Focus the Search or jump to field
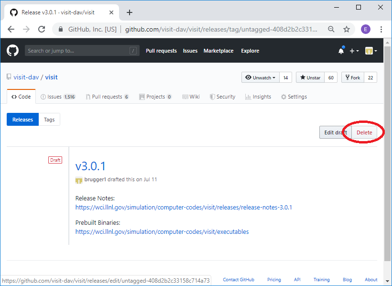Screen dimensions: 392x286 click(x=82, y=51)
